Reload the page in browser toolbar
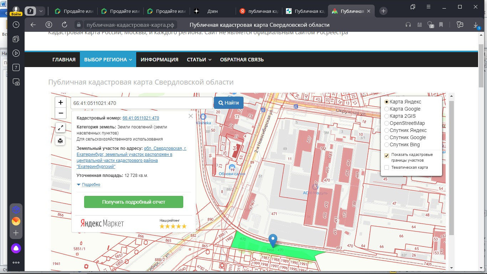Viewport: 487px width, 274px height. [65, 25]
